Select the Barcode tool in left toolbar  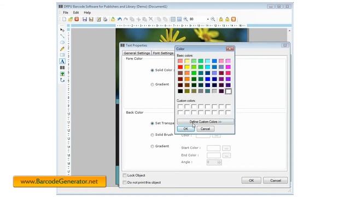[62, 68]
